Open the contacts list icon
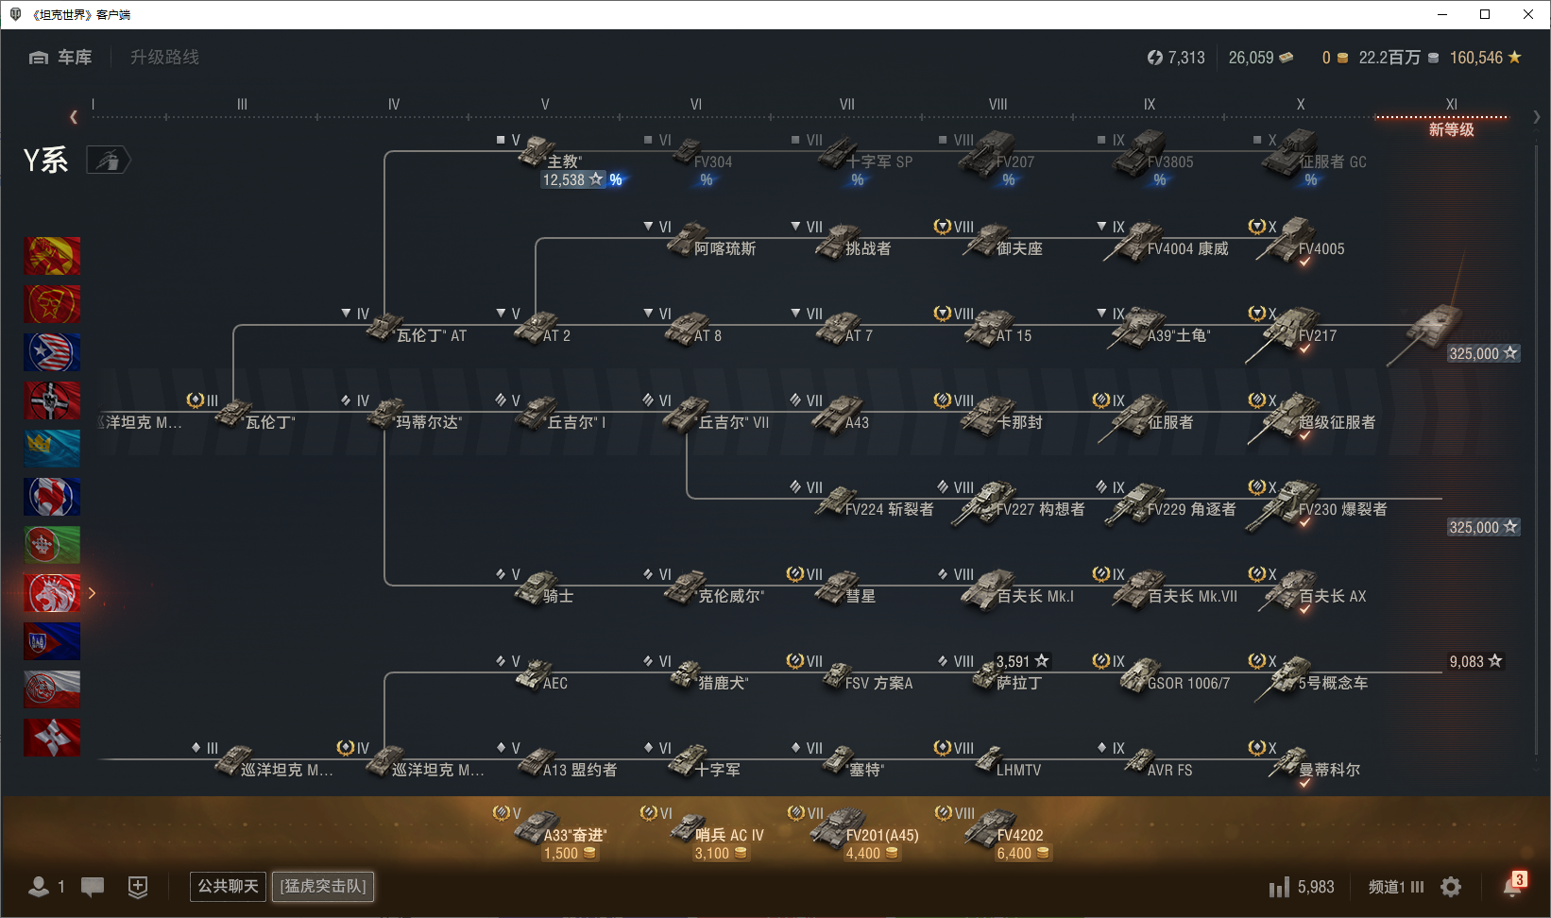 click(39, 886)
